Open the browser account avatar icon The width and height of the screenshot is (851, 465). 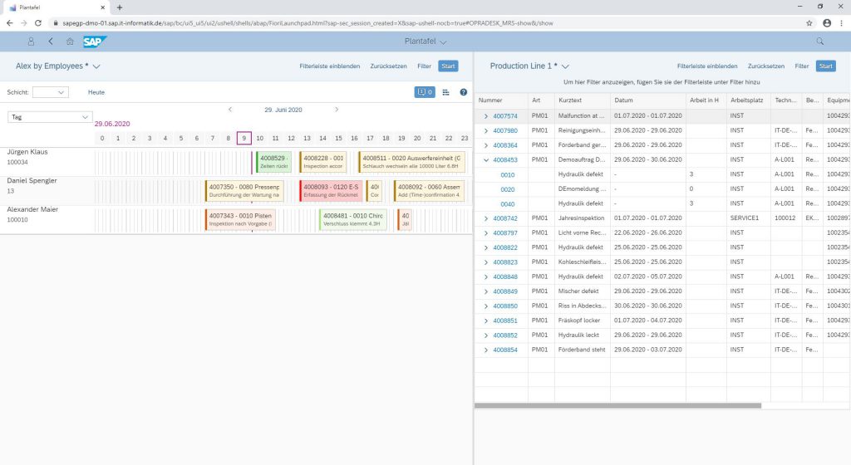coord(827,22)
